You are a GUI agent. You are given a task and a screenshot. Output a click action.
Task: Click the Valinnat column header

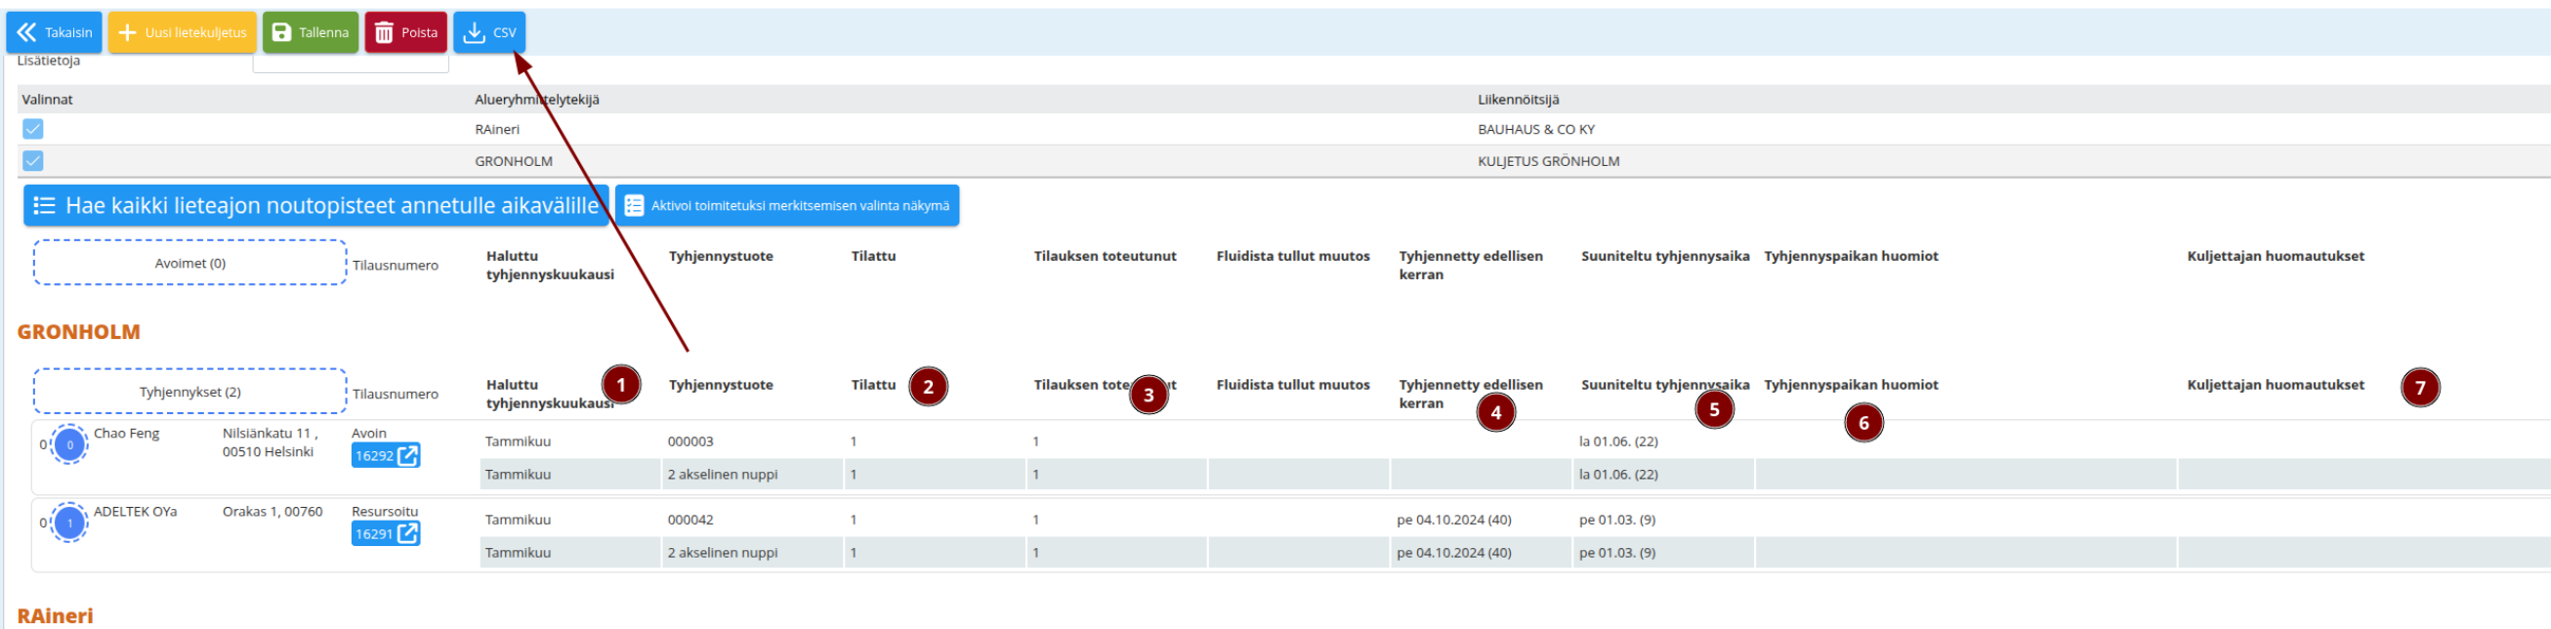point(48,99)
